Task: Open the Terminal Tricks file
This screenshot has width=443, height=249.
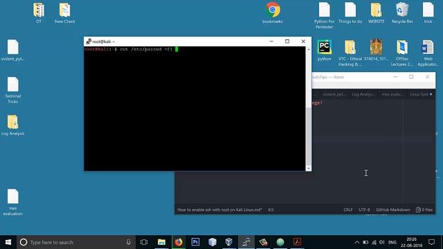Action: tap(12, 91)
